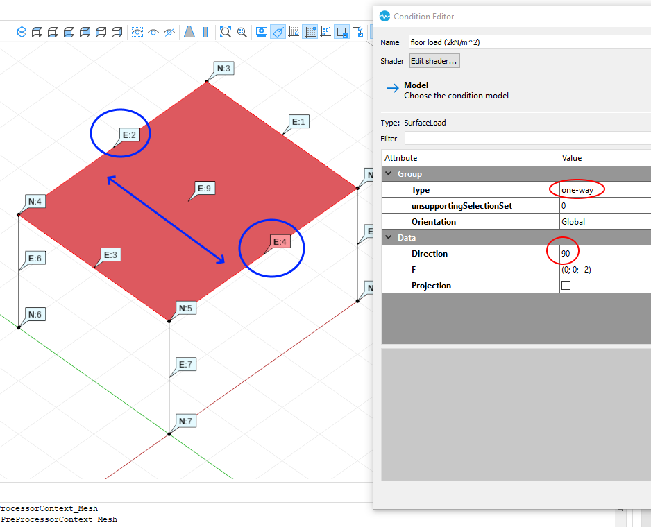651x527 pixels.
Task: Select the Projection attribute row label
Action: tap(431, 286)
